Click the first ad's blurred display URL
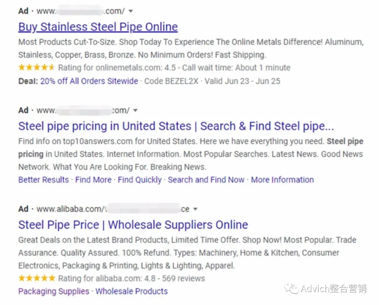 [x=80, y=11]
